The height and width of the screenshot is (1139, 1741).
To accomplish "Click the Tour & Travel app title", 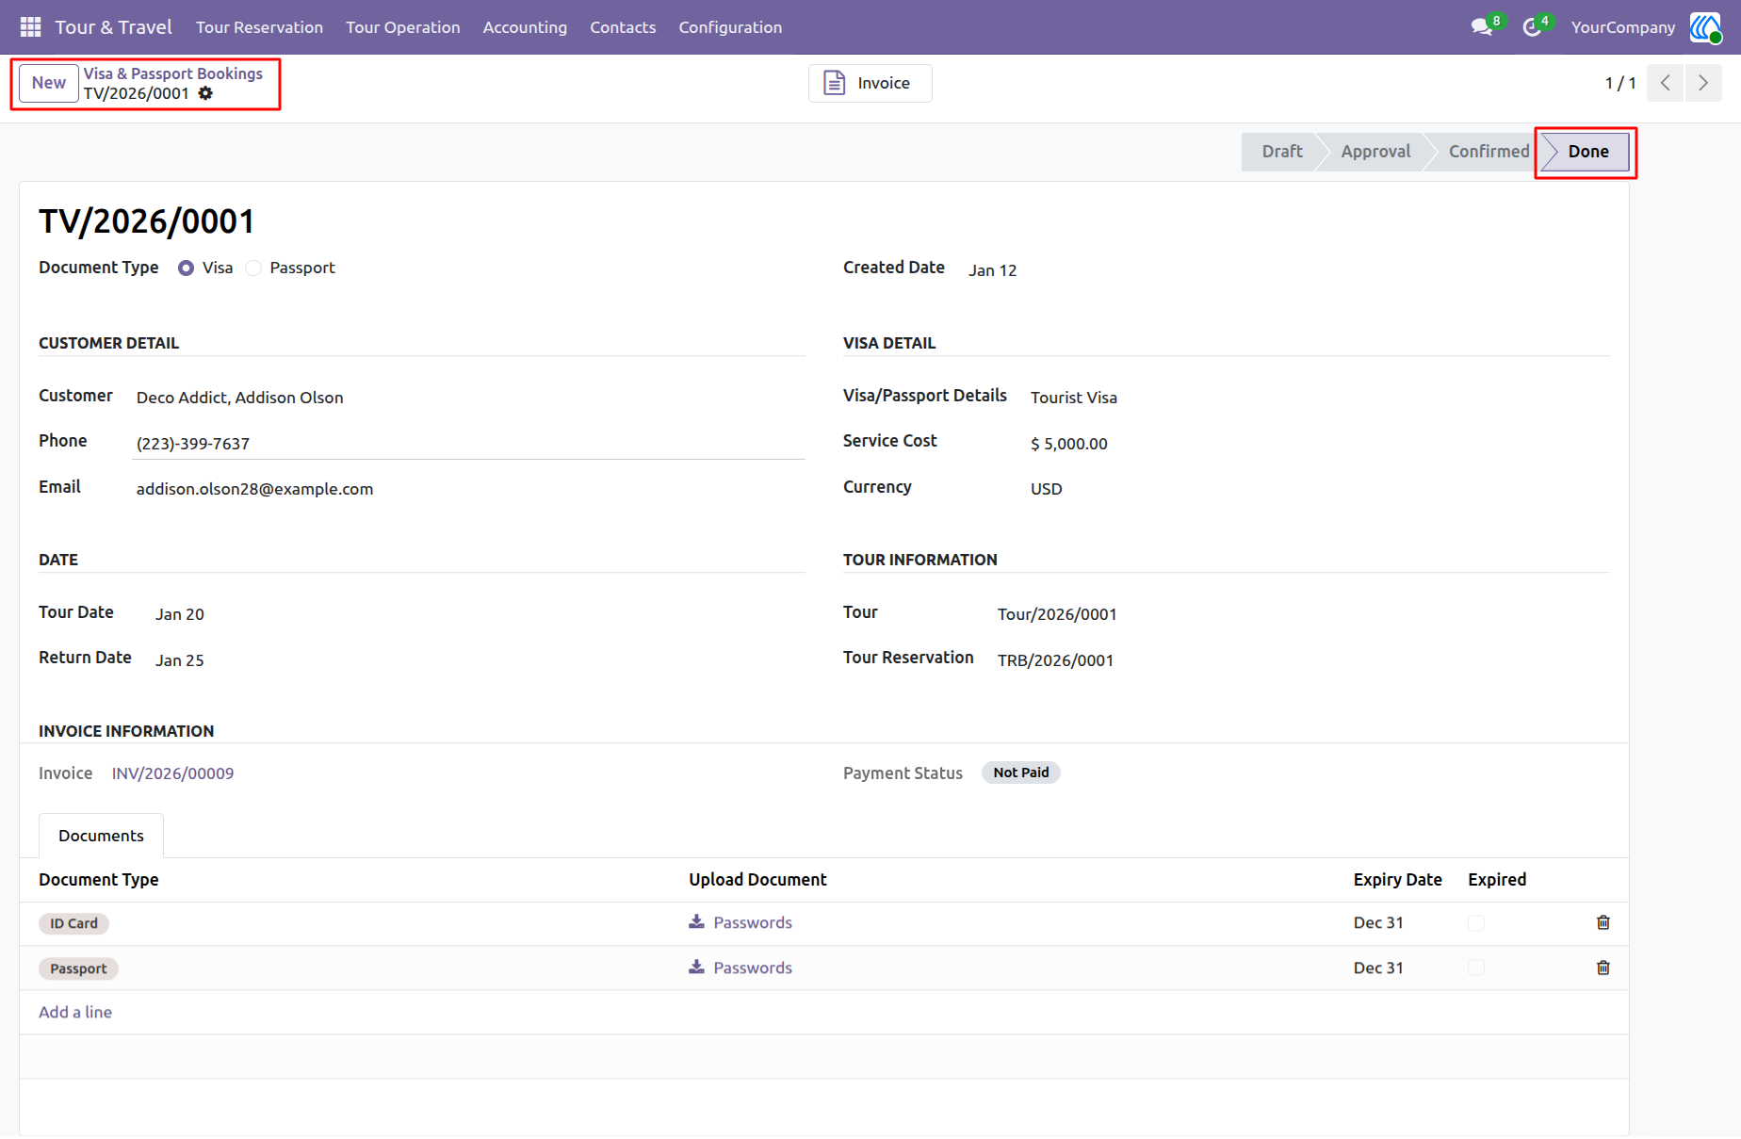I will pos(113,27).
